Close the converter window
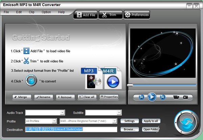 tap(196, 6)
